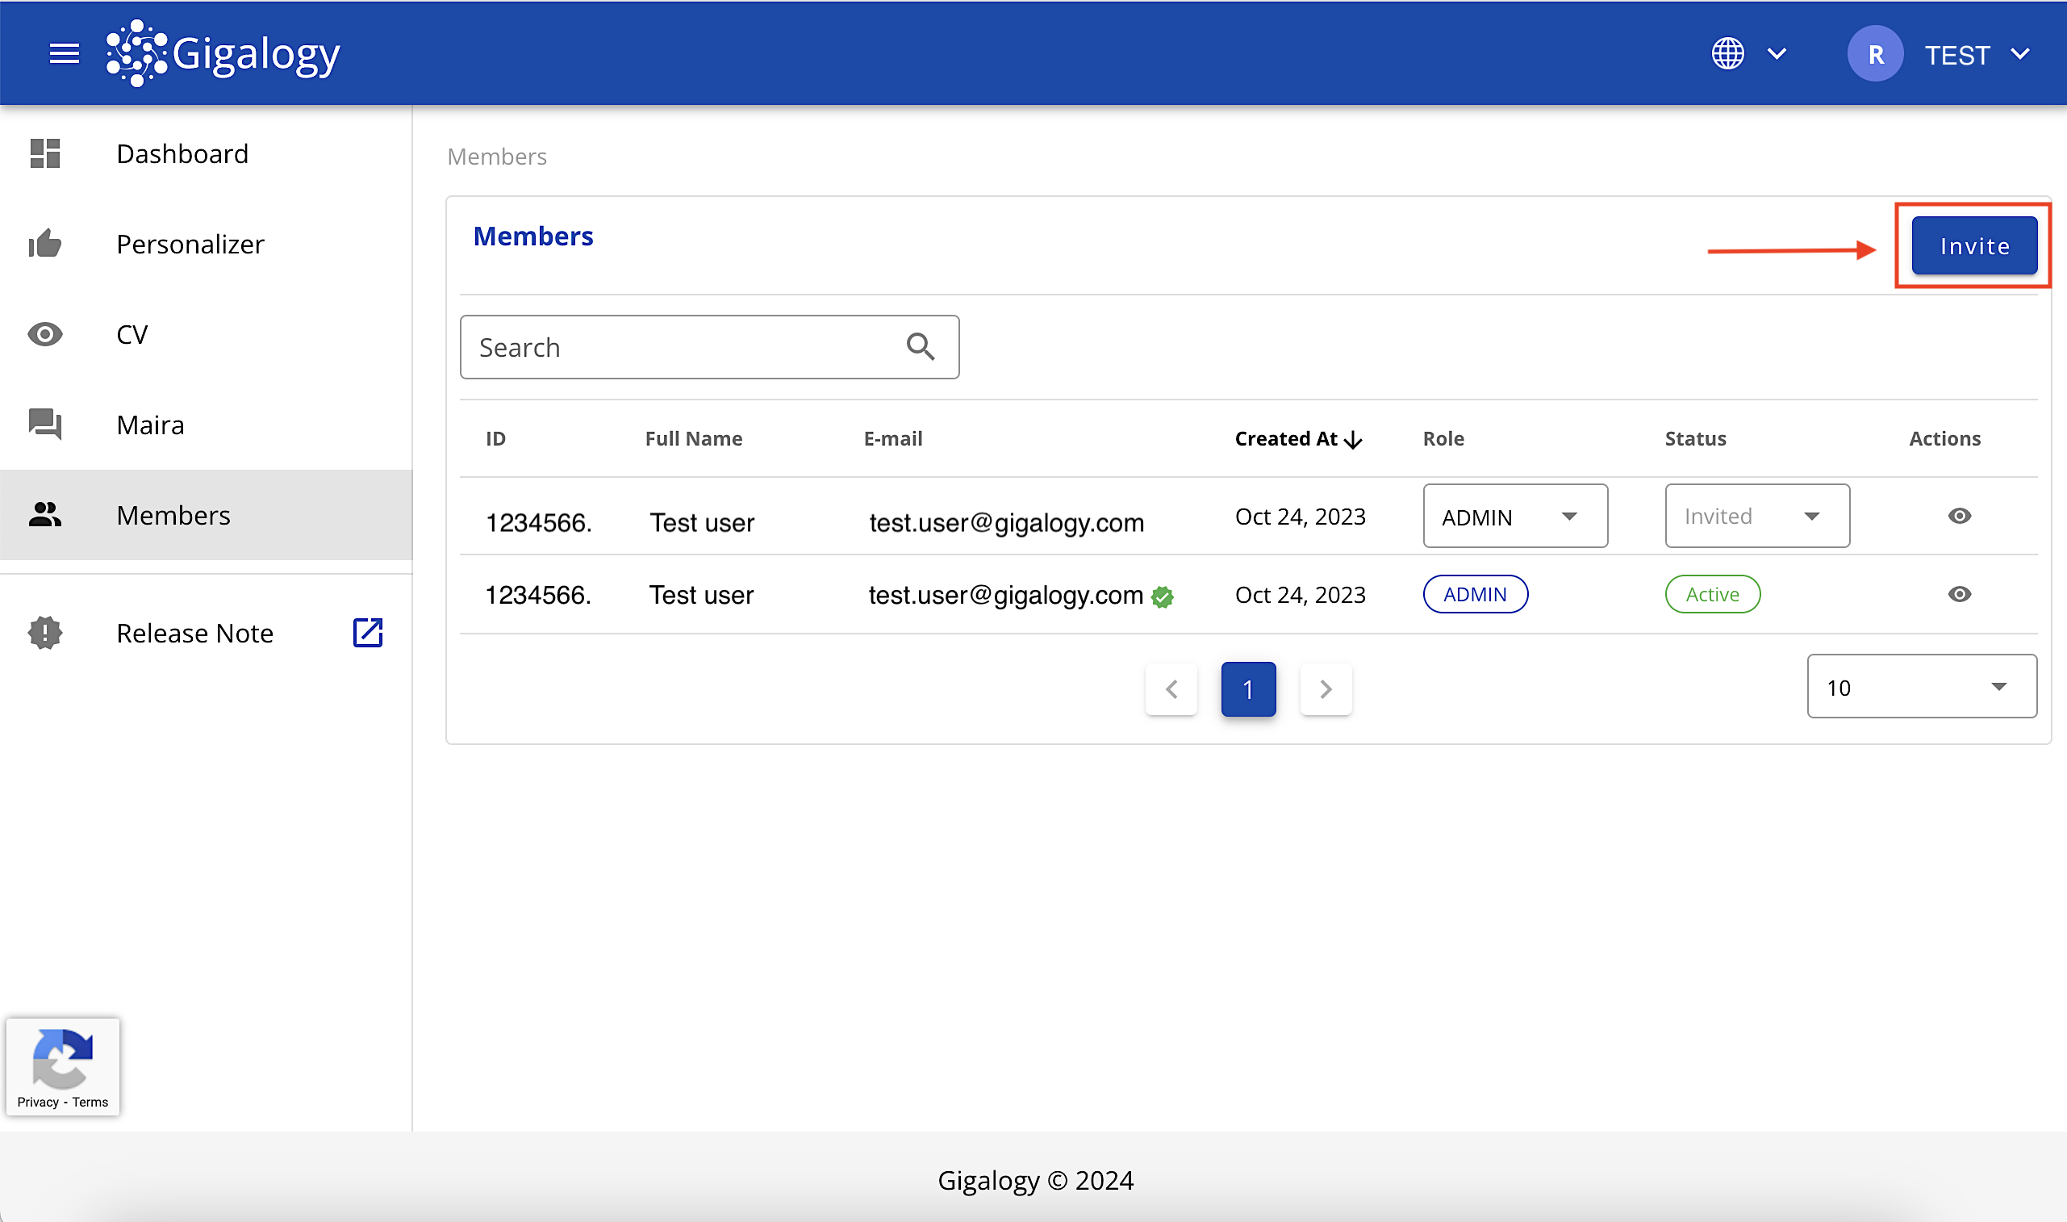
Task: Toggle visibility icon for first member row
Action: (1961, 517)
